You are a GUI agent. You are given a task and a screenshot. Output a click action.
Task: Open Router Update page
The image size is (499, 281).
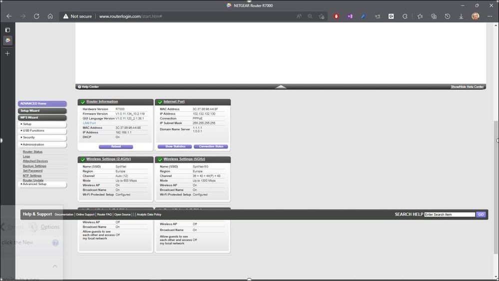[33, 180]
